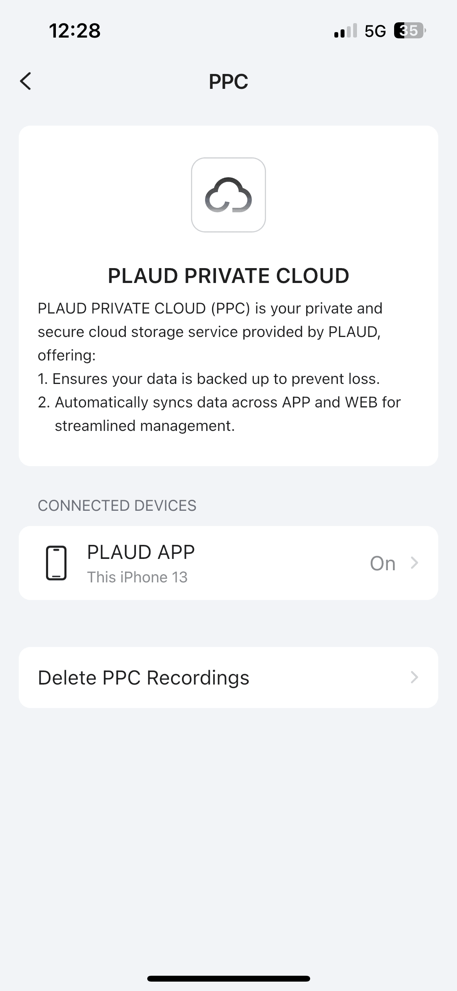Screen dimensions: 457x991
Task: Tap the clock showing 12:28
Action: [75, 31]
